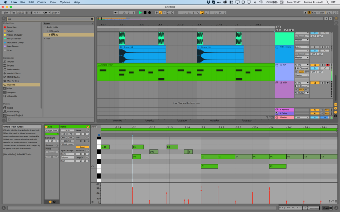Unfold the 11 MIDI track
The height and width of the screenshot is (212, 340).
277,82
